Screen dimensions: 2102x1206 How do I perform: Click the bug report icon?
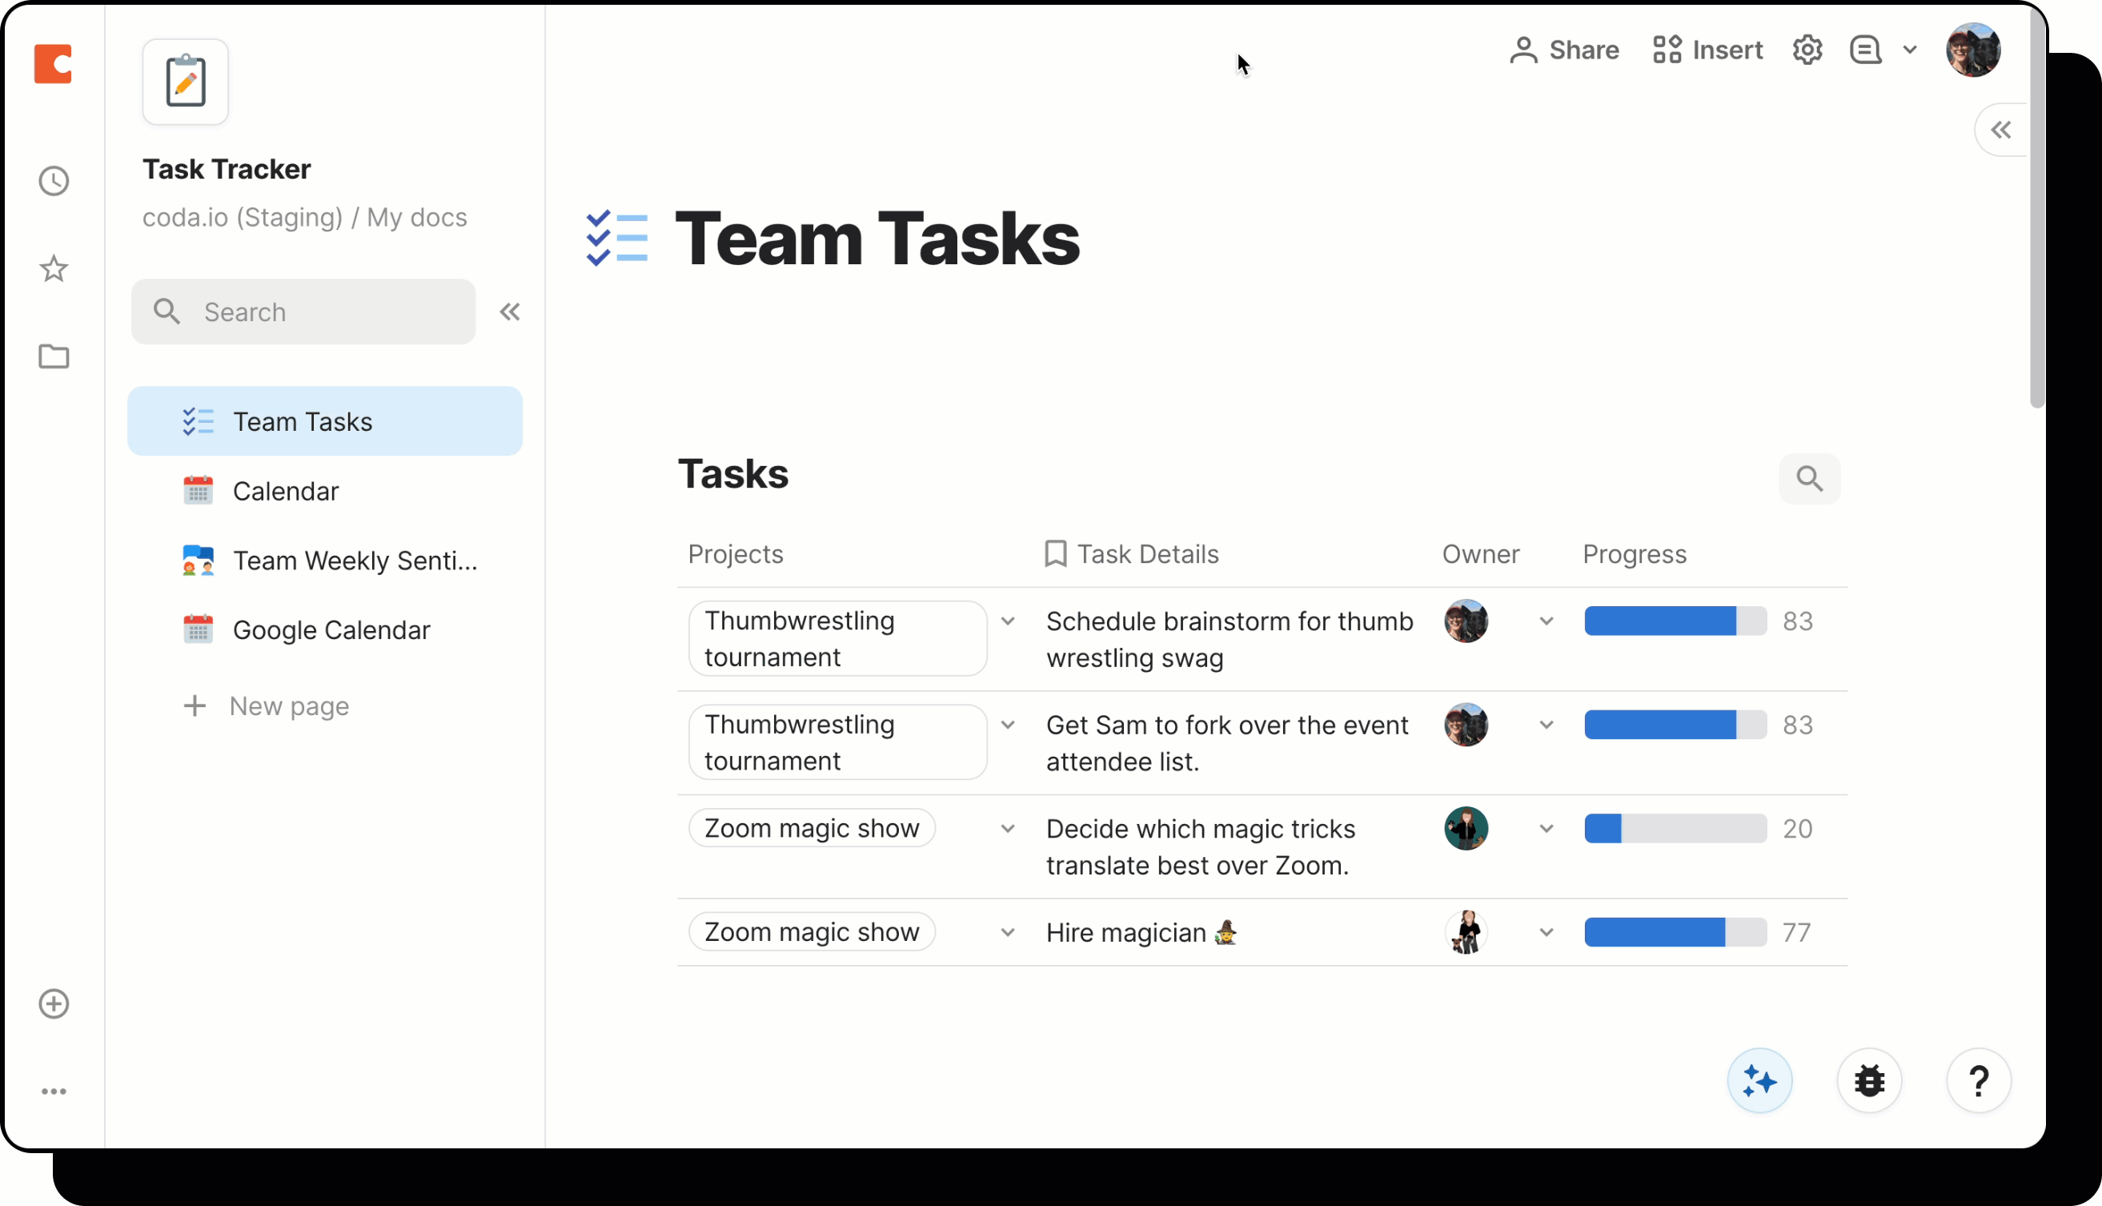click(1868, 1081)
